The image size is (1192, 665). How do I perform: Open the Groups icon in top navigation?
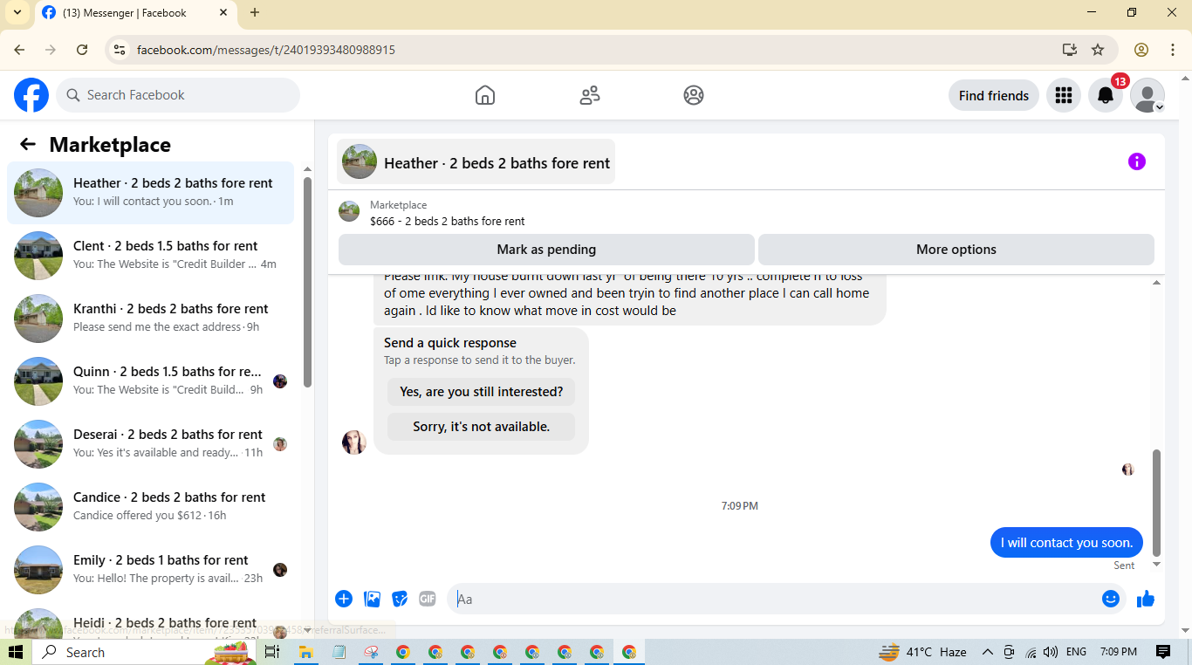pyautogui.click(x=694, y=95)
